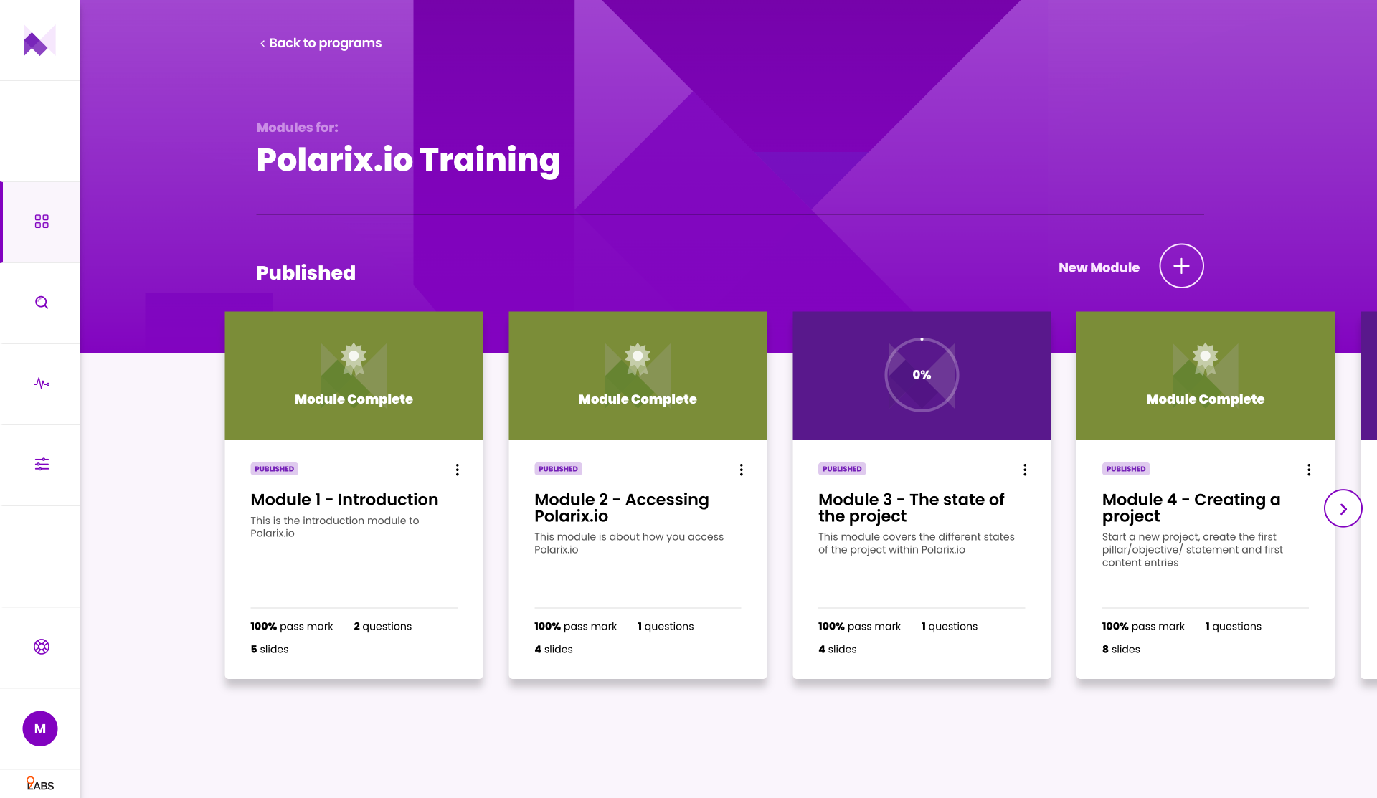Open options menu for Module 4 - Creating a project

coord(1309,470)
